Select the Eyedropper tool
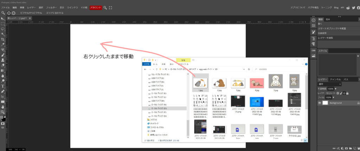360x151 pixels. pyautogui.click(x=3, y=45)
